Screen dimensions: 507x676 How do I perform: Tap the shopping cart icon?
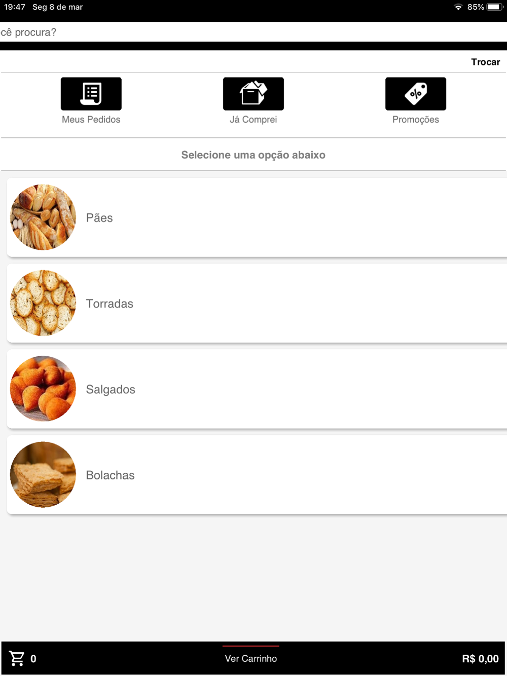pyautogui.click(x=17, y=658)
